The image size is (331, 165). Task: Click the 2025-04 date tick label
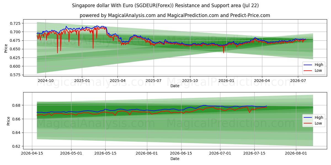click(x=118, y=81)
